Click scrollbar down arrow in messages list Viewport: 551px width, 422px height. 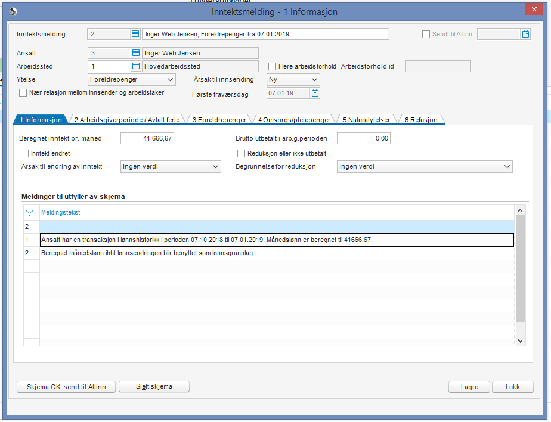point(521,340)
